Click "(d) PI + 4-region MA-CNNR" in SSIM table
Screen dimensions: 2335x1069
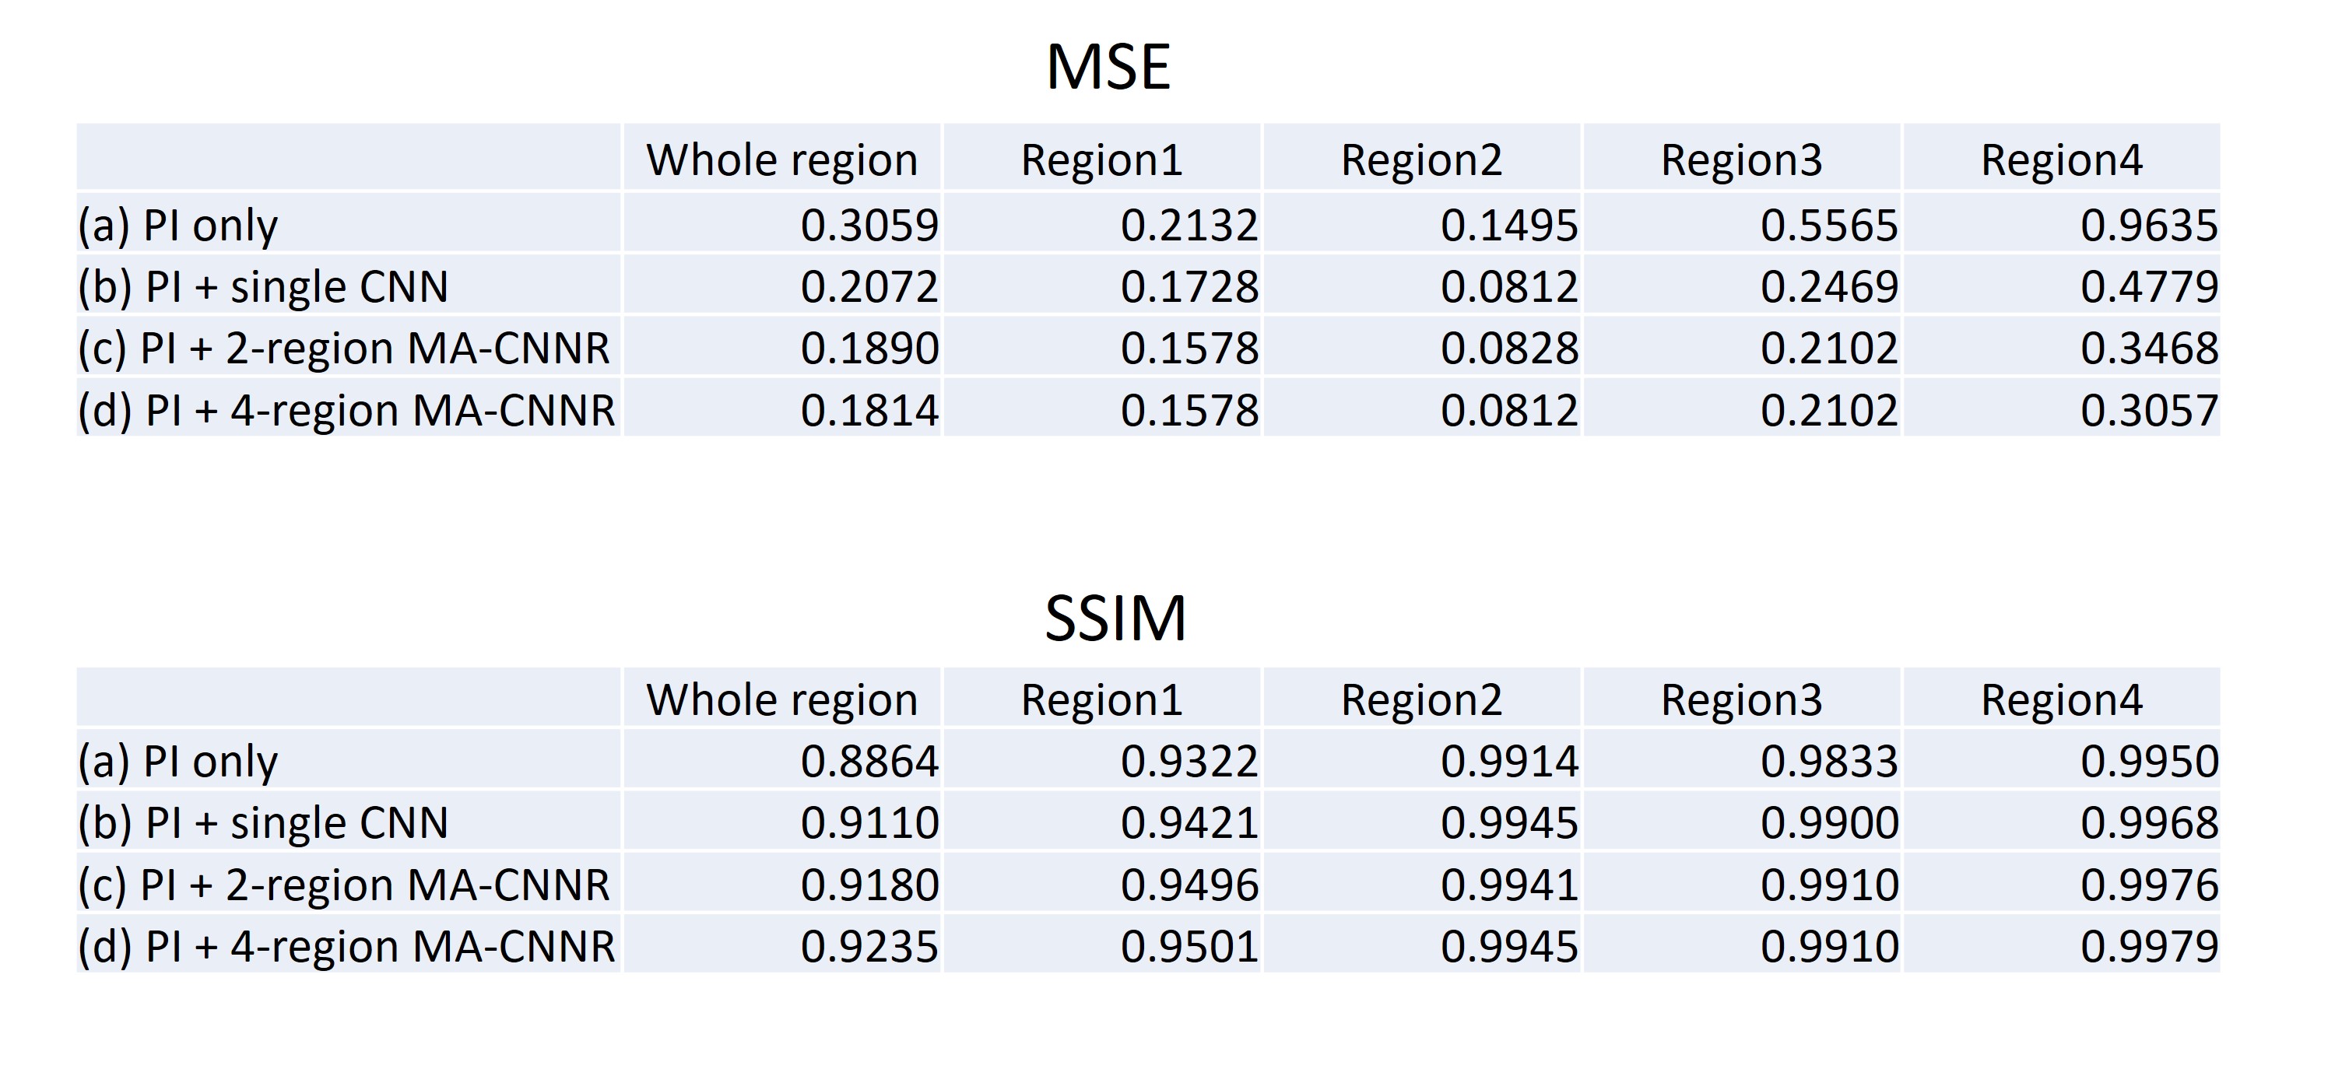pos(346,947)
